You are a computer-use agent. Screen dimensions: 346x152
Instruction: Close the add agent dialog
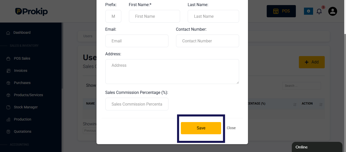(231, 128)
